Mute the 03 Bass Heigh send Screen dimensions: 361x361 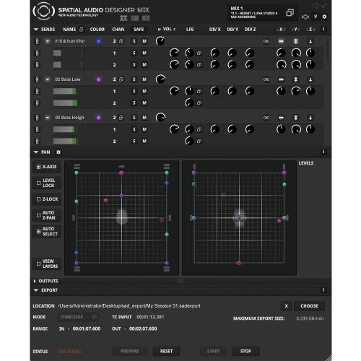(144, 118)
